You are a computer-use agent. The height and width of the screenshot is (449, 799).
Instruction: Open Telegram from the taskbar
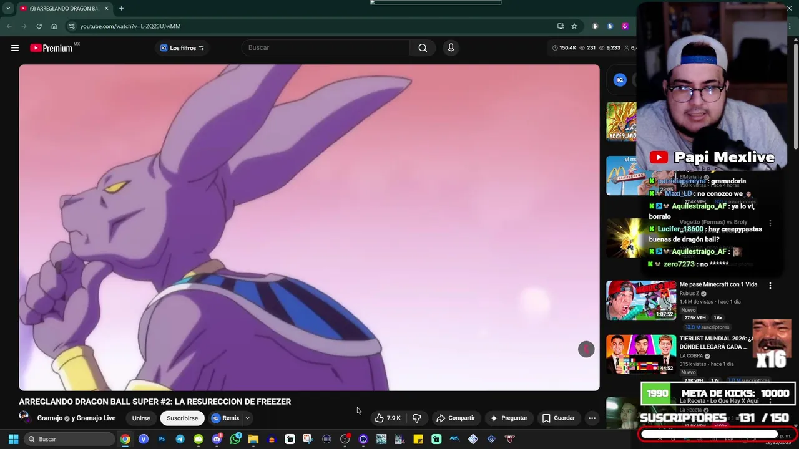[180, 439]
